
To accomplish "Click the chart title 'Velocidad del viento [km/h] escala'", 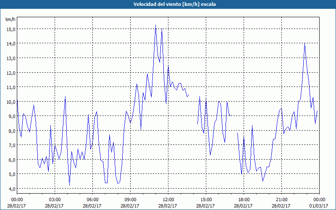I will [174, 4].
